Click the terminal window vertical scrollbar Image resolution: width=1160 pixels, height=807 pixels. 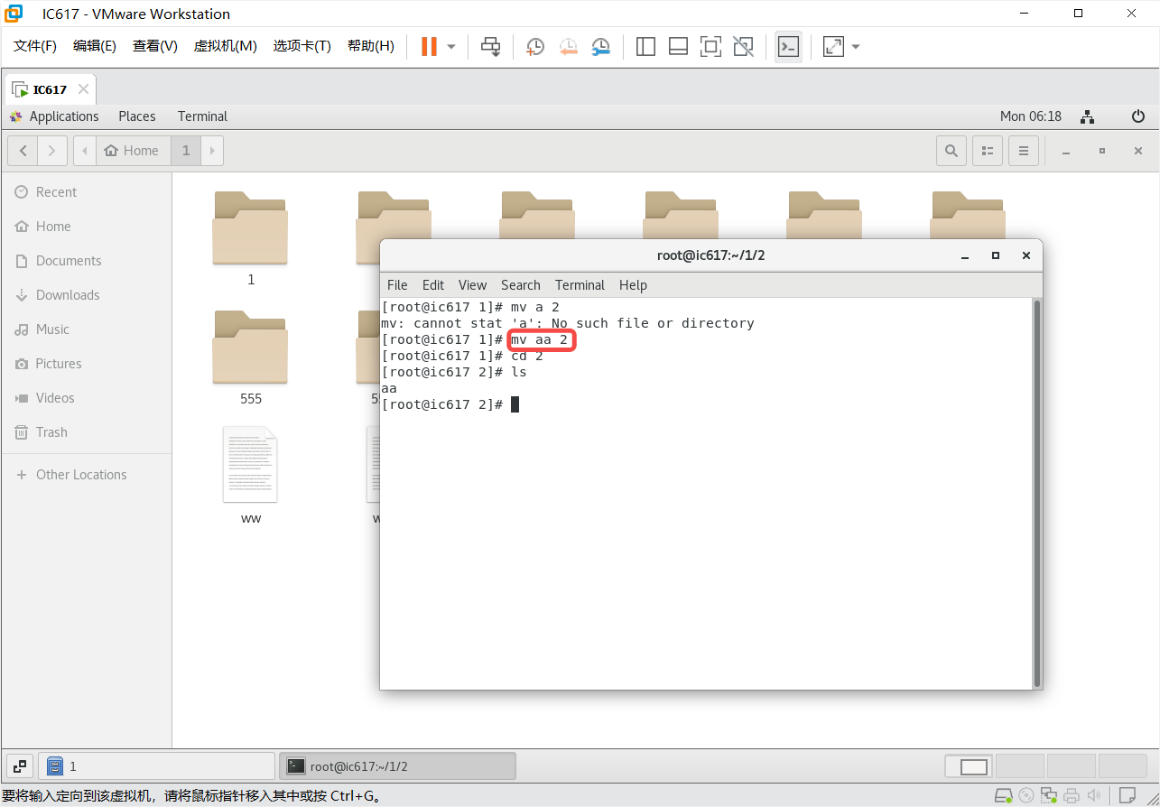(x=1037, y=493)
